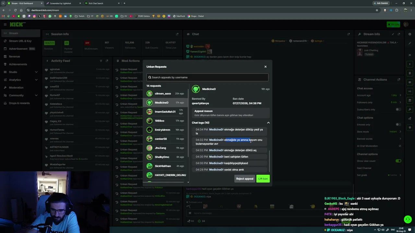Open the Followers only setting chevron
The width and height of the screenshot is (415, 233).
pyautogui.click(x=400, y=102)
